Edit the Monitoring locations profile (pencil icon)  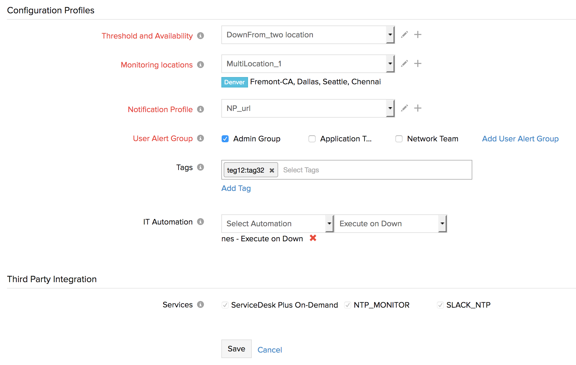point(404,64)
